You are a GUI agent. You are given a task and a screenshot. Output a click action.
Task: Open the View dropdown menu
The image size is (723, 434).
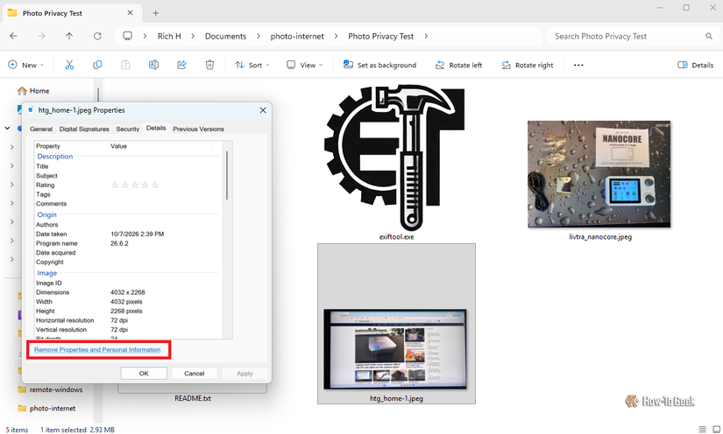304,65
